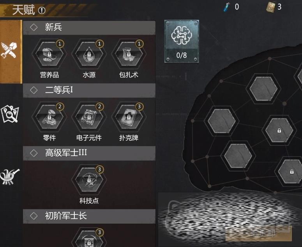
Task: Select the 扑克牌 talent icon
Action: point(129,117)
